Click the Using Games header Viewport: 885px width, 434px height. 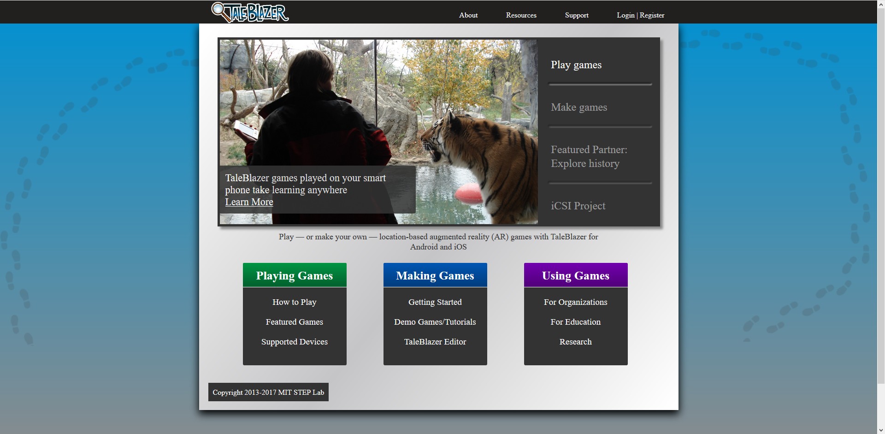point(576,275)
